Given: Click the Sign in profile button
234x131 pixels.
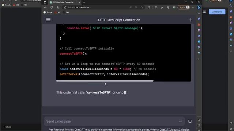Looking at the screenshot, I should pos(184,7).
